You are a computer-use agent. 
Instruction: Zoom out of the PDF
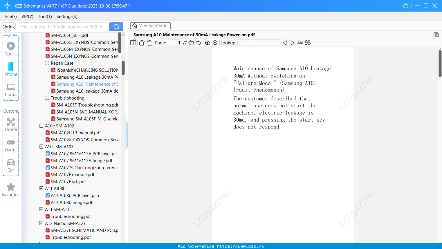tap(215, 43)
